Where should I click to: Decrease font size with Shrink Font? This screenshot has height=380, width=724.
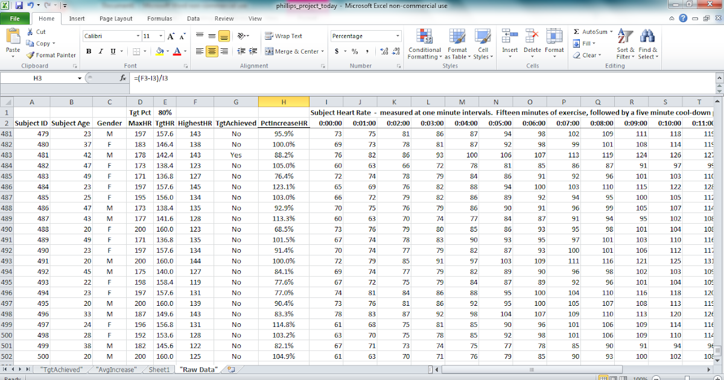182,36
